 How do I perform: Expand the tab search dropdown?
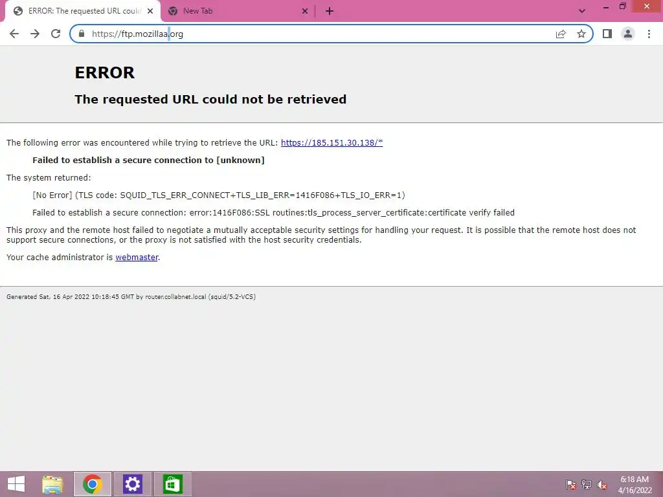click(582, 11)
